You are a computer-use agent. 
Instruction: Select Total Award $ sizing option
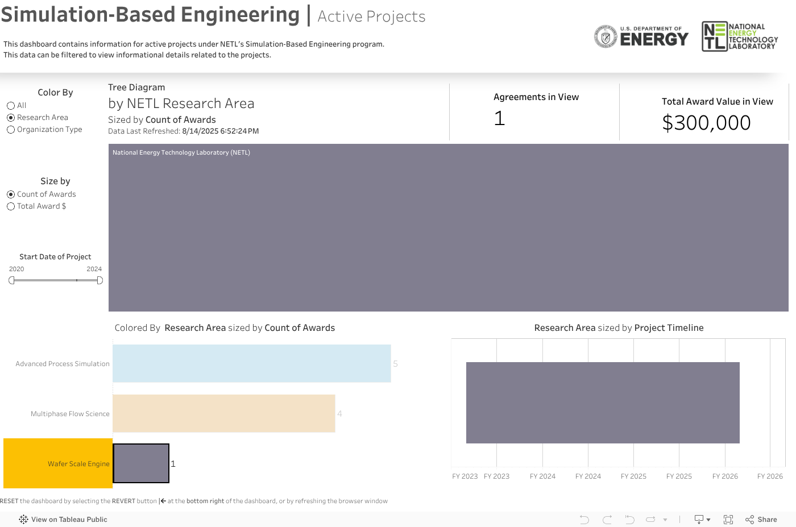pyautogui.click(x=11, y=206)
